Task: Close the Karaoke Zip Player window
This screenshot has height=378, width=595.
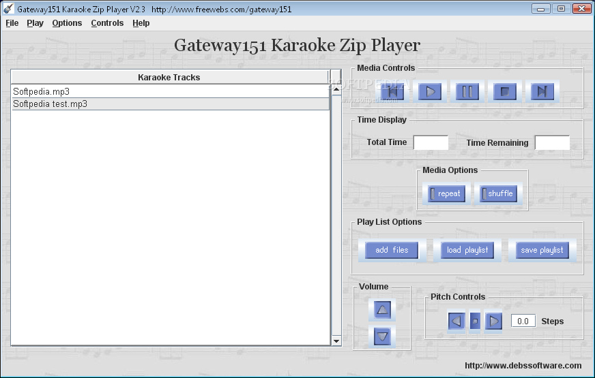Action: (x=581, y=8)
